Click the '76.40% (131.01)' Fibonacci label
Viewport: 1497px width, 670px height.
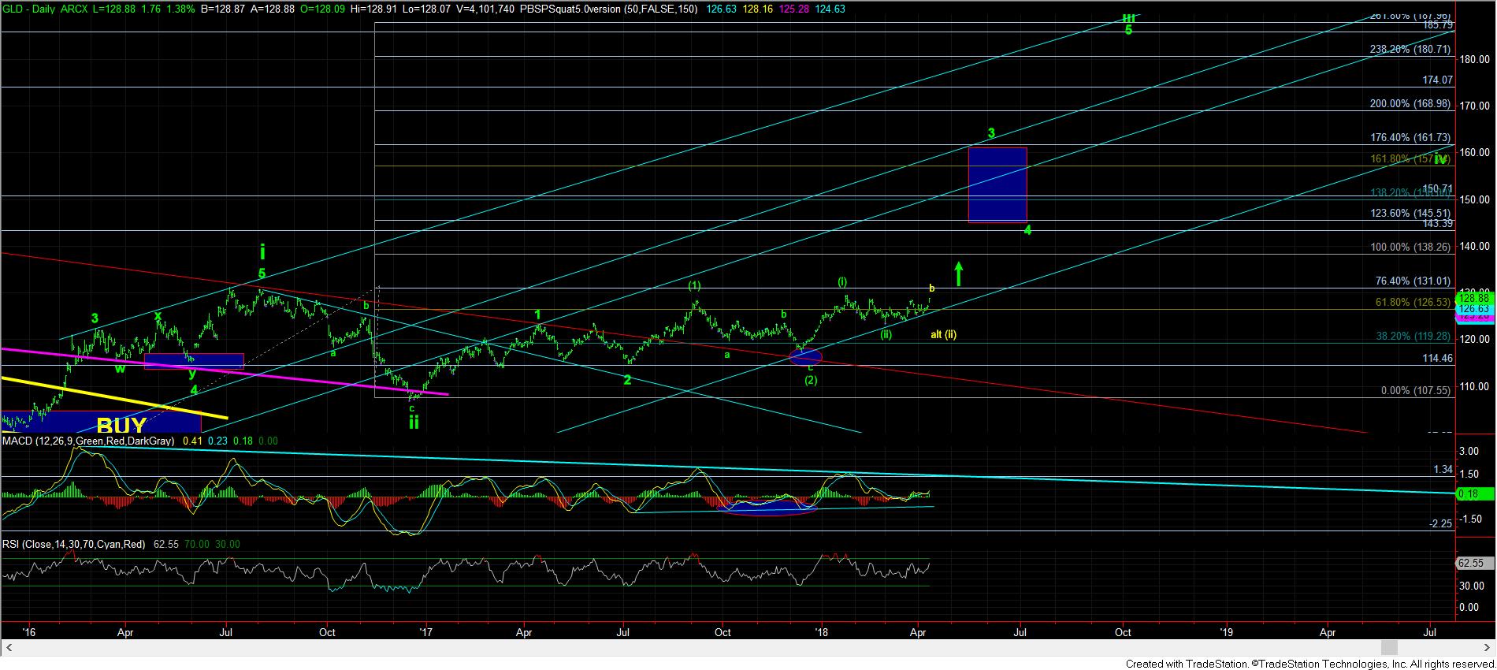coord(1413,281)
